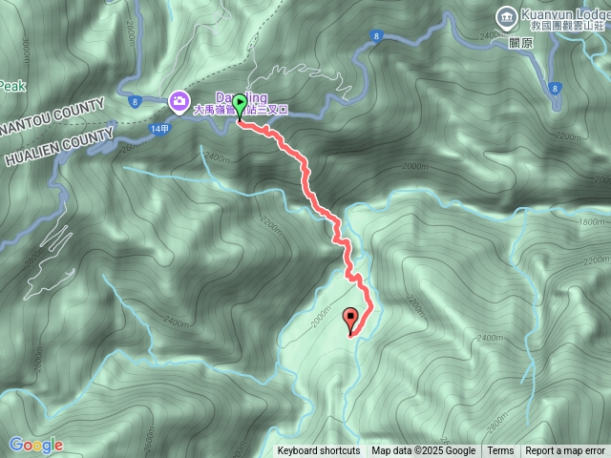Open the purple camera photo spot icon
611x458 pixels.
click(179, 102)
